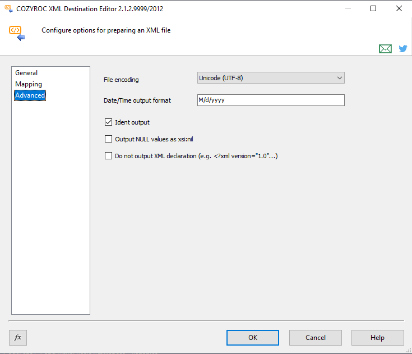The height and width of the screenshot is (354, 412).
Task: Click the 'File encoding' label
Action: point(121,80)
